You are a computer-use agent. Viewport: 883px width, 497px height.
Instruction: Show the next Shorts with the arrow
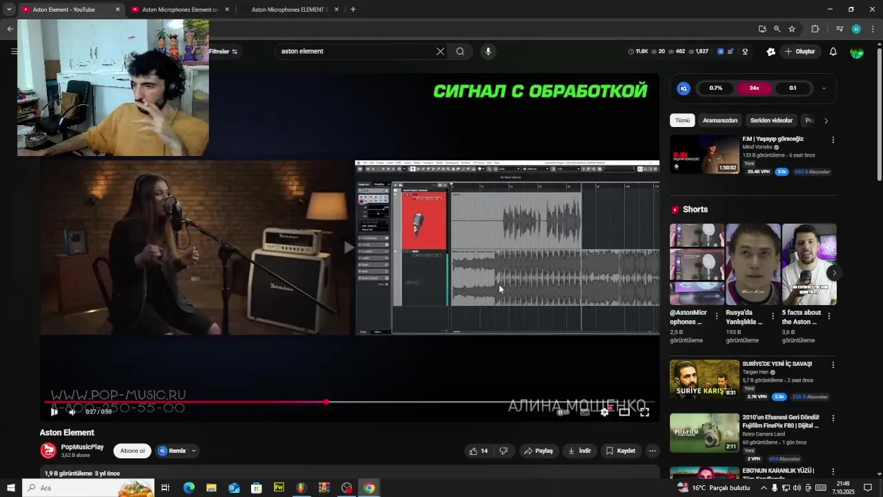(834, 273)
